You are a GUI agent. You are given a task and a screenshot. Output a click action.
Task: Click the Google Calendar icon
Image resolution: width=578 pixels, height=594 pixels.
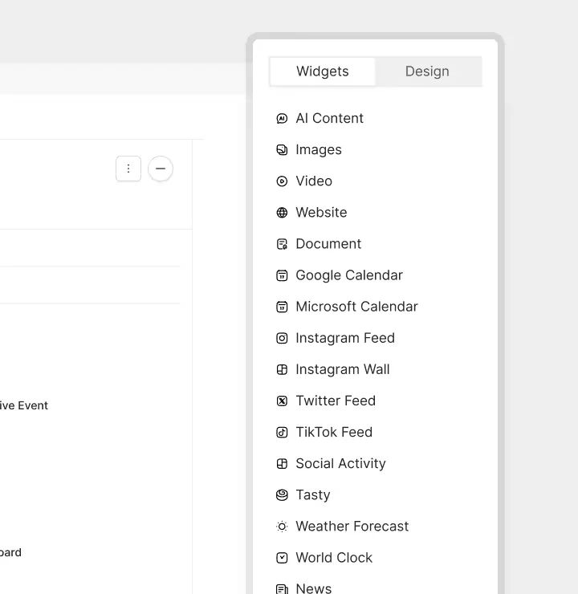pos(282,275)
